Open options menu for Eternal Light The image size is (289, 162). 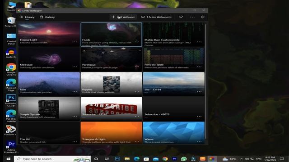[75, 42]
